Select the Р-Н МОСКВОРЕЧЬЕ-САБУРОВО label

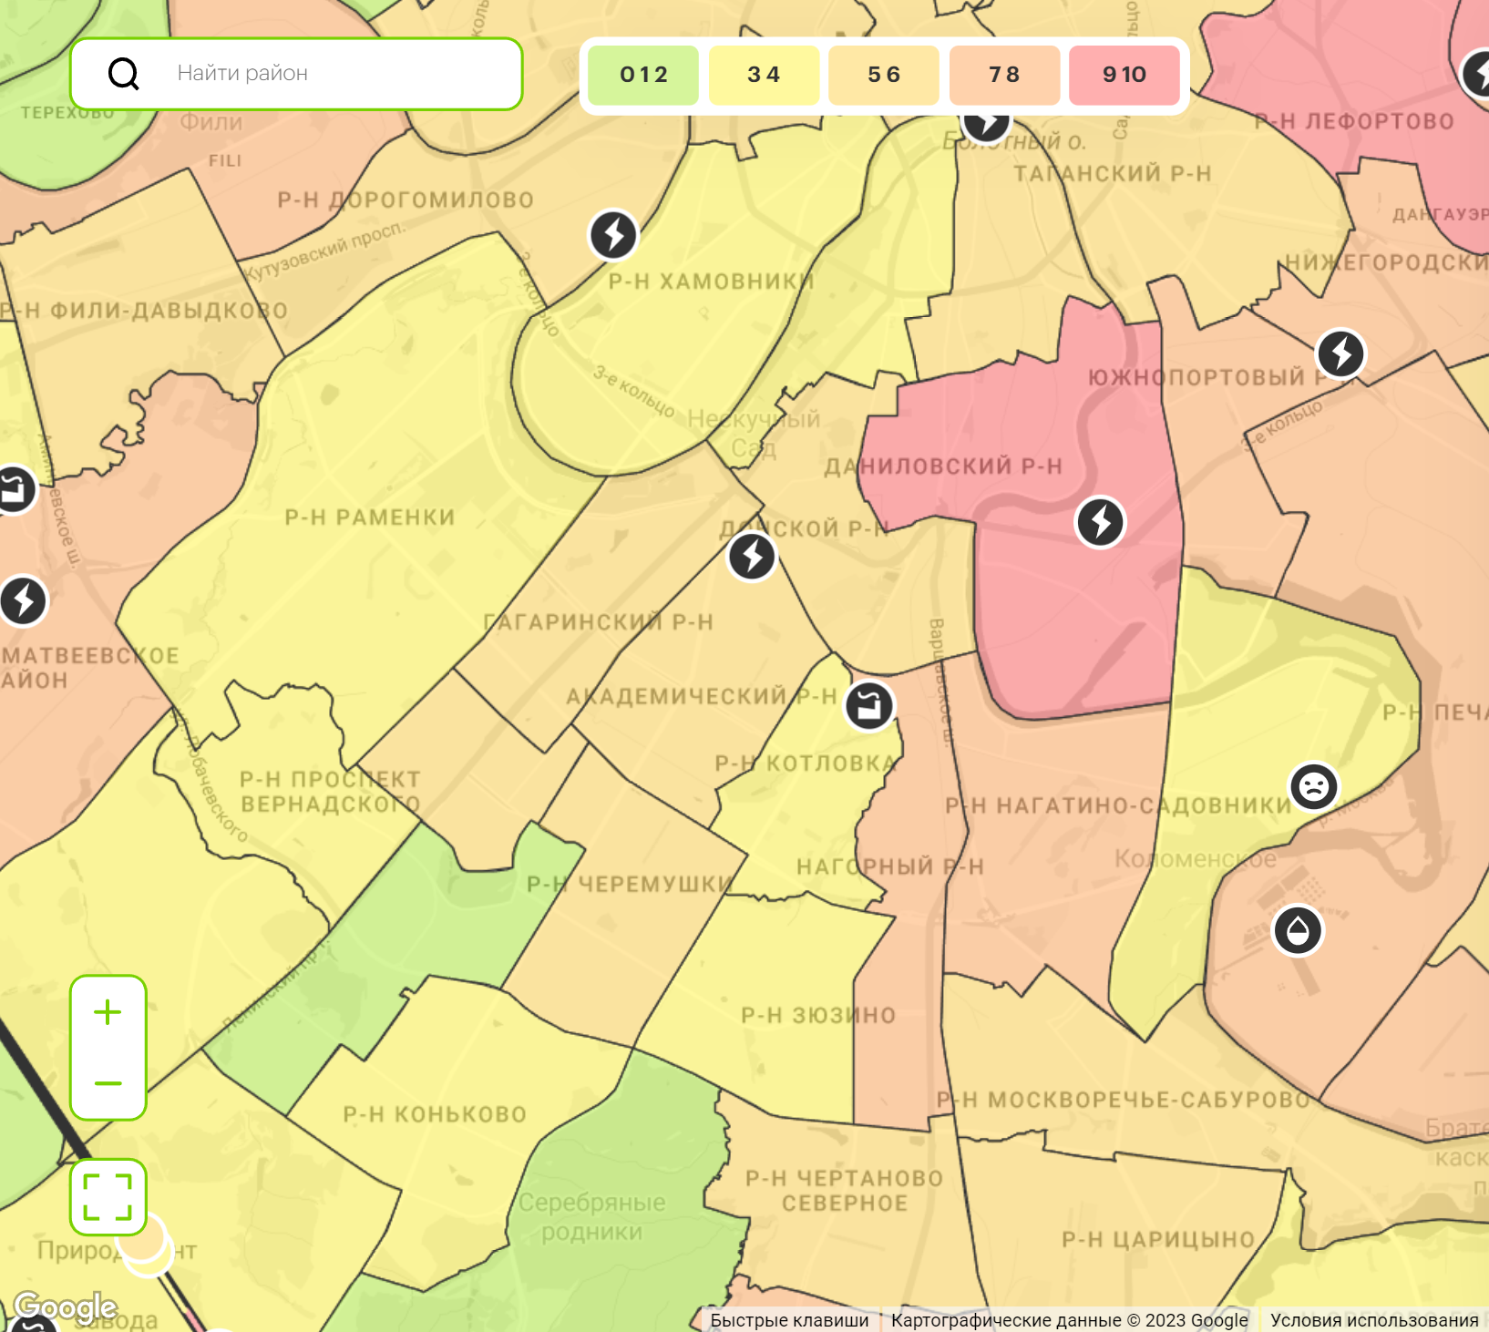(1124, 1100)
